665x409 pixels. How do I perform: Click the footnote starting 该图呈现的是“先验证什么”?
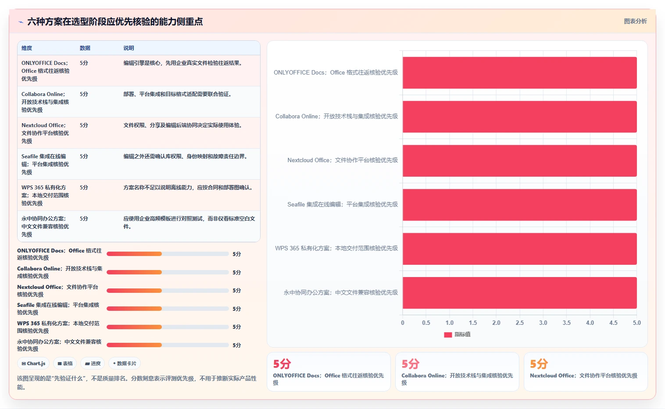[137, 383]
